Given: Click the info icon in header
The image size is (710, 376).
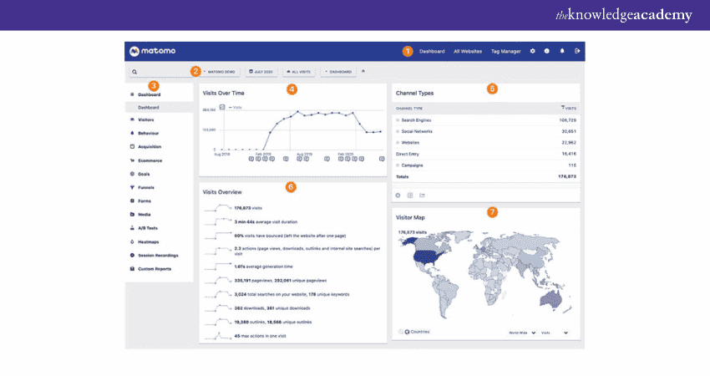Looking at the screenshot, I should (547, 51).
